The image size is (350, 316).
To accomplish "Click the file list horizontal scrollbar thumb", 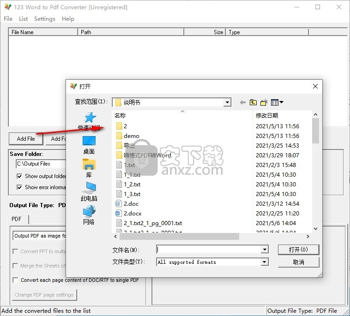I will pyautogui.click(x=179, y=236).
